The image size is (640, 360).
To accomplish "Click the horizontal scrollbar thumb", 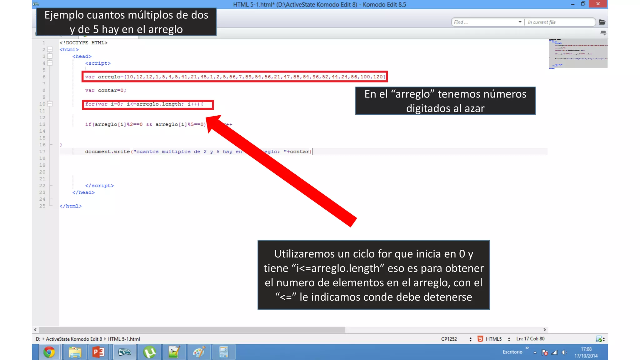I will tap(191, 330).
